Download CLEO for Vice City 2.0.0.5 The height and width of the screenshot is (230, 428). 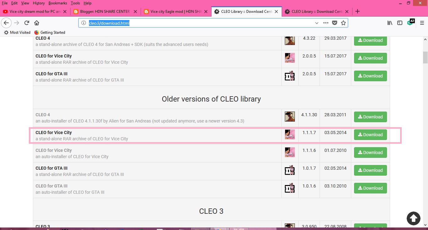point(370,58)
